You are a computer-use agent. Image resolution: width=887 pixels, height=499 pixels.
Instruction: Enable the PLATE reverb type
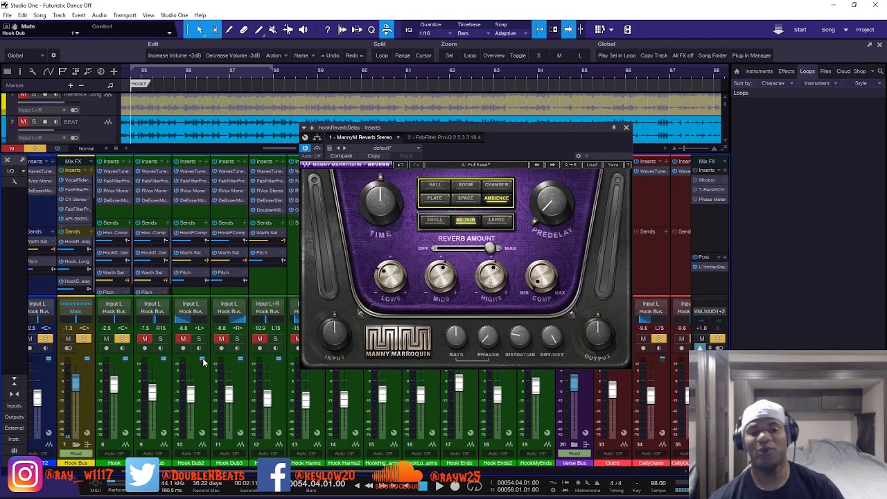434,198
